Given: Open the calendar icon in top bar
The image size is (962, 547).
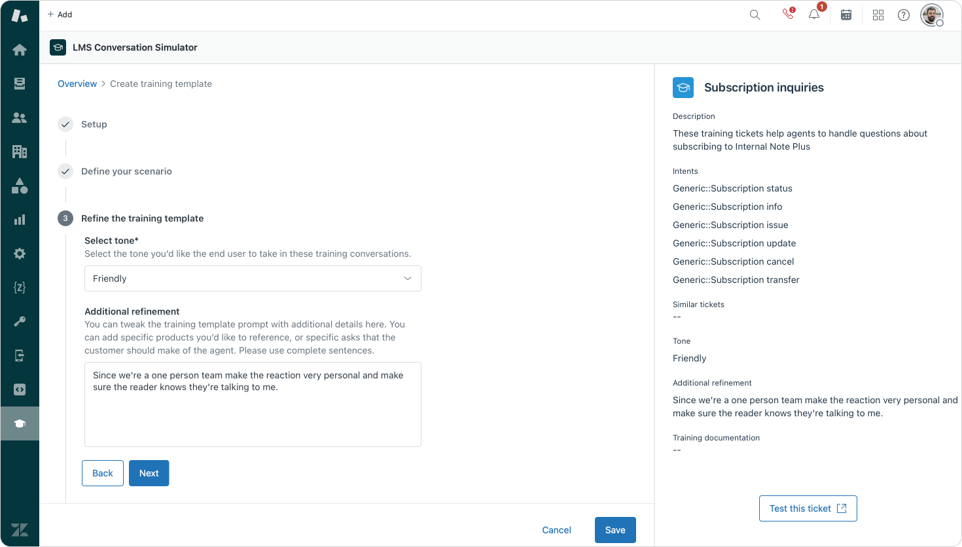Looking at the screenshot, I should pos(846,15).
